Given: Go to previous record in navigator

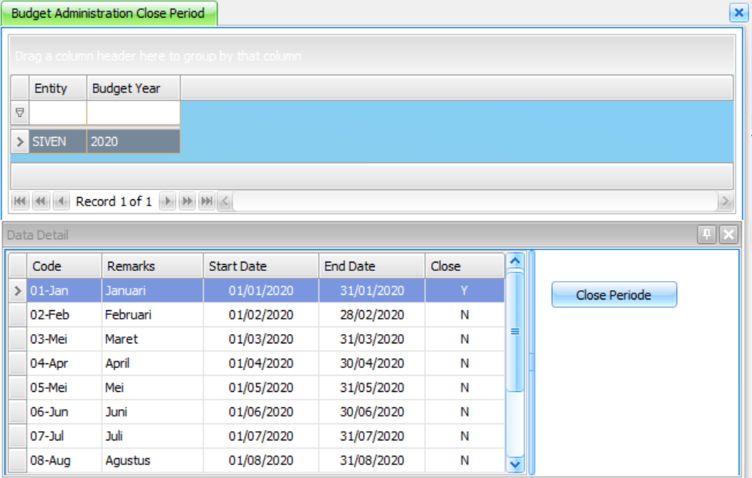Looking at the screenshot, I should click(61, 202).
